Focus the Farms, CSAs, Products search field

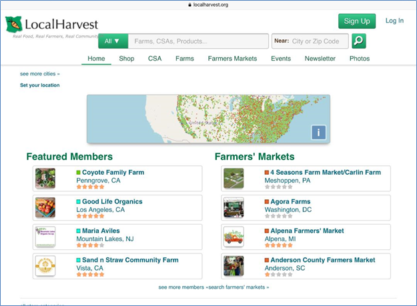[198, 41]
